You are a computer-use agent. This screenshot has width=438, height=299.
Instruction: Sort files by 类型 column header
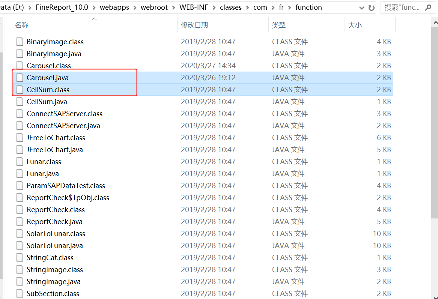[x=279, y=25]
